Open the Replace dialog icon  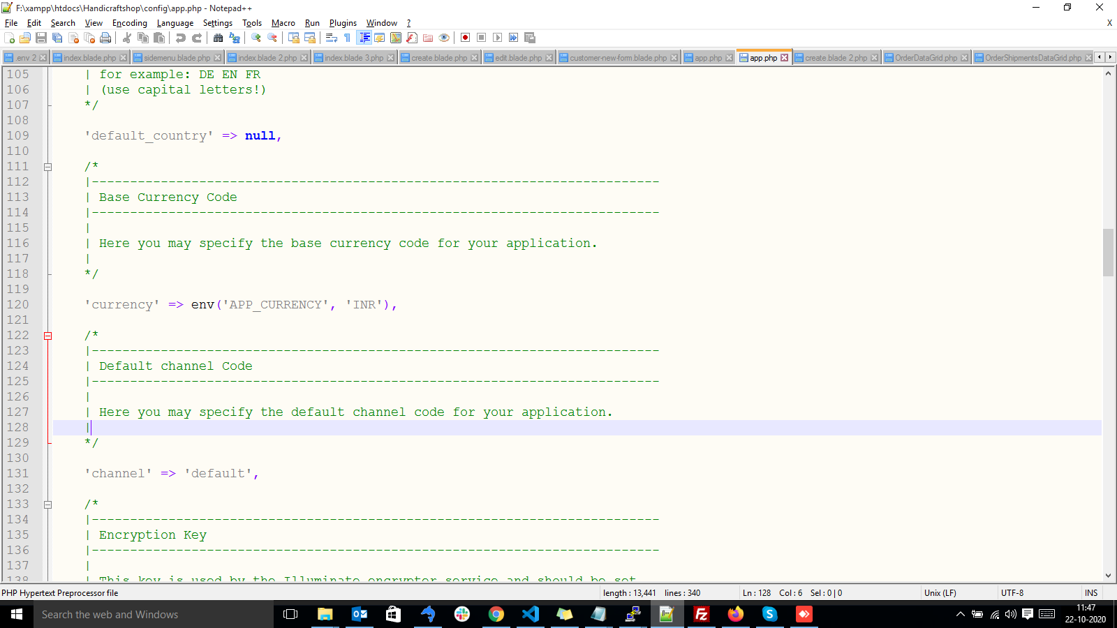coord(235,38)
